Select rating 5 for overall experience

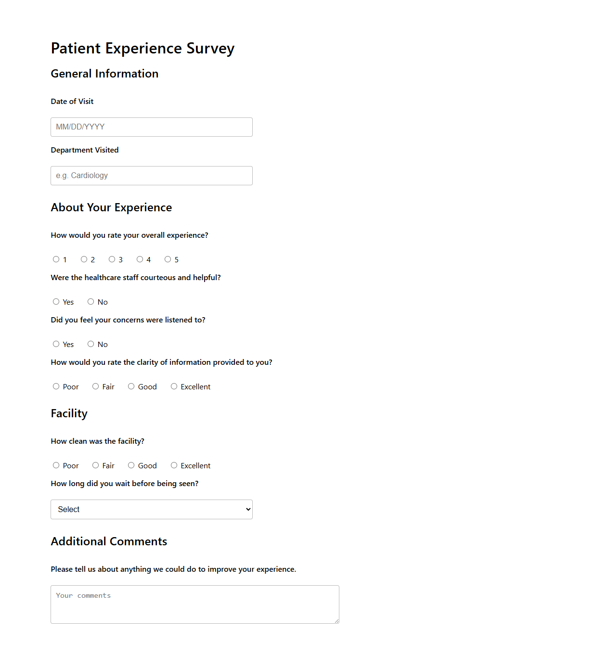168,259
